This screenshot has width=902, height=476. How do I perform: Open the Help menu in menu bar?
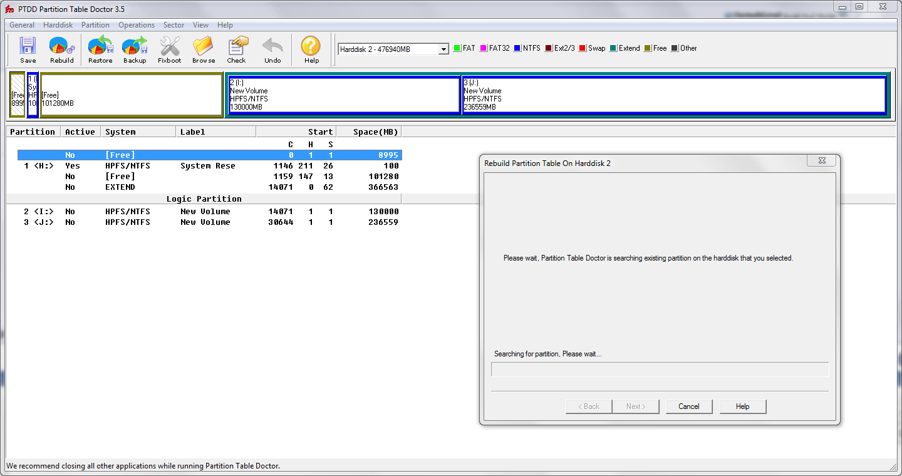click(x=225, y=25)
